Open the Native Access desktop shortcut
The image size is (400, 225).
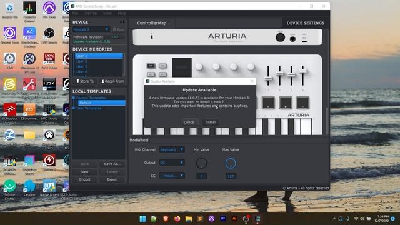49,187
